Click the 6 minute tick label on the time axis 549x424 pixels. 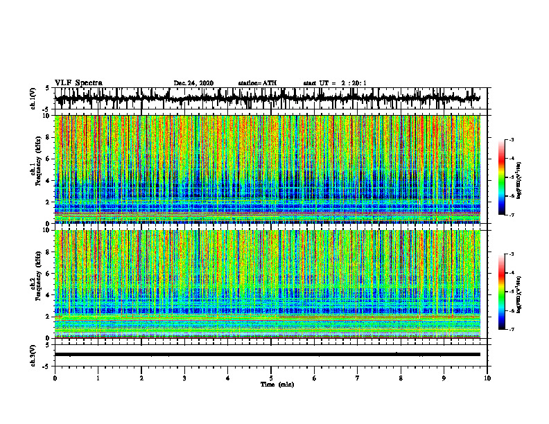pos(315,378)
